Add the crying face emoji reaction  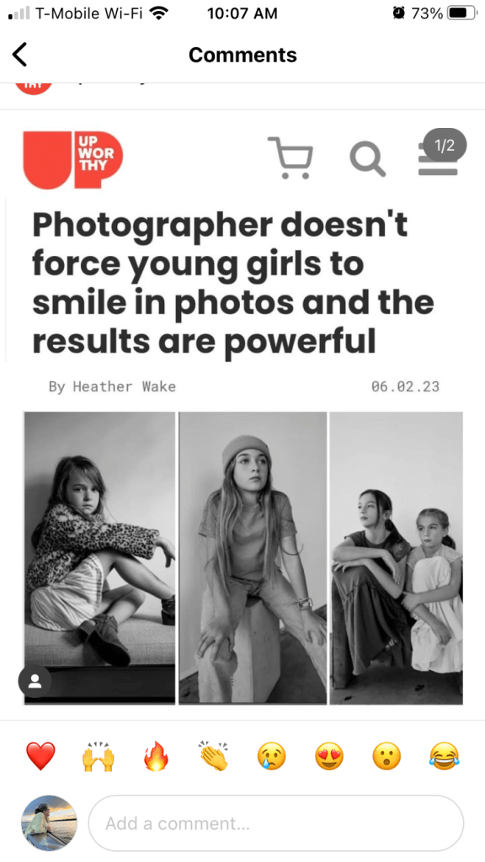click(272, 757)
